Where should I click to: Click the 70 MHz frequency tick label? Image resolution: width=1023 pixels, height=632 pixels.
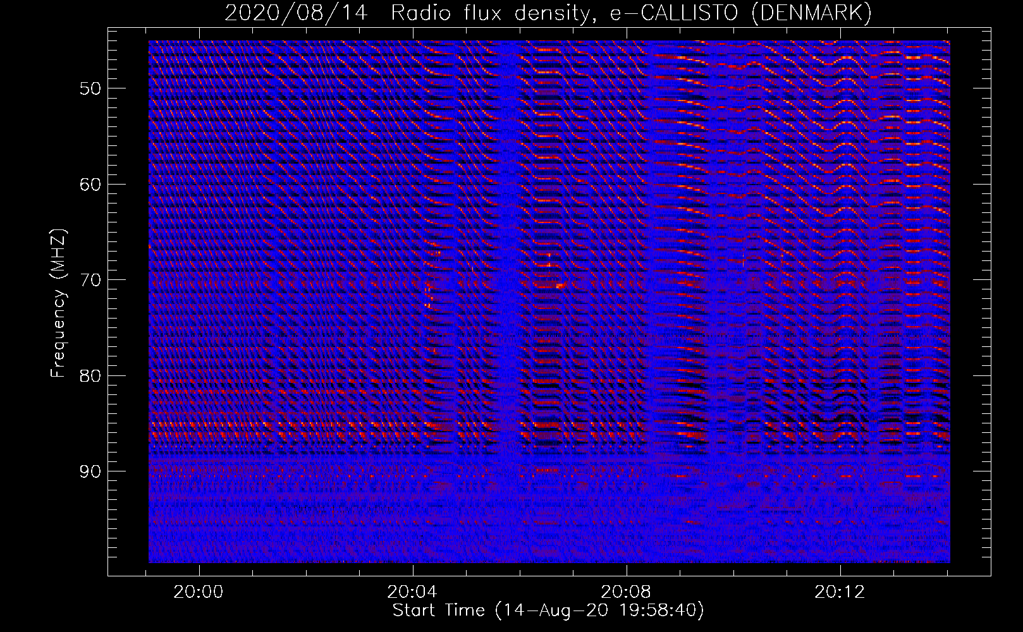(x=90, y=280)
